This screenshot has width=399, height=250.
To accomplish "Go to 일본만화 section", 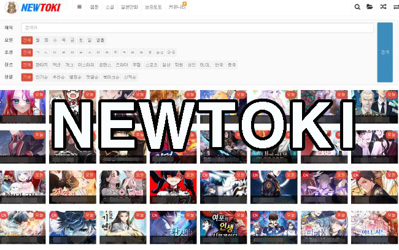I will tap(130, 7).
